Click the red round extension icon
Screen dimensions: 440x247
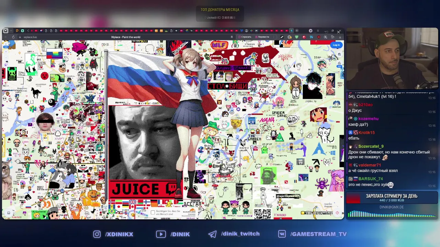tap(304, 37)
